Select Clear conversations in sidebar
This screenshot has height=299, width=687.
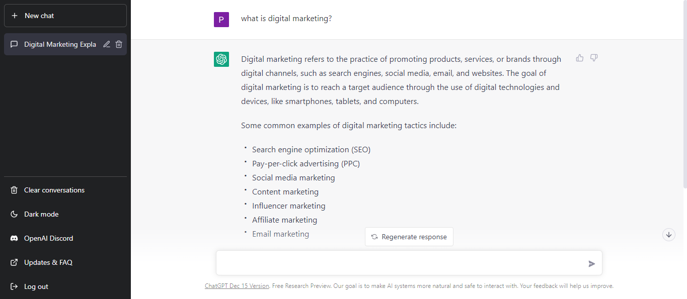(x=54, y=190)
